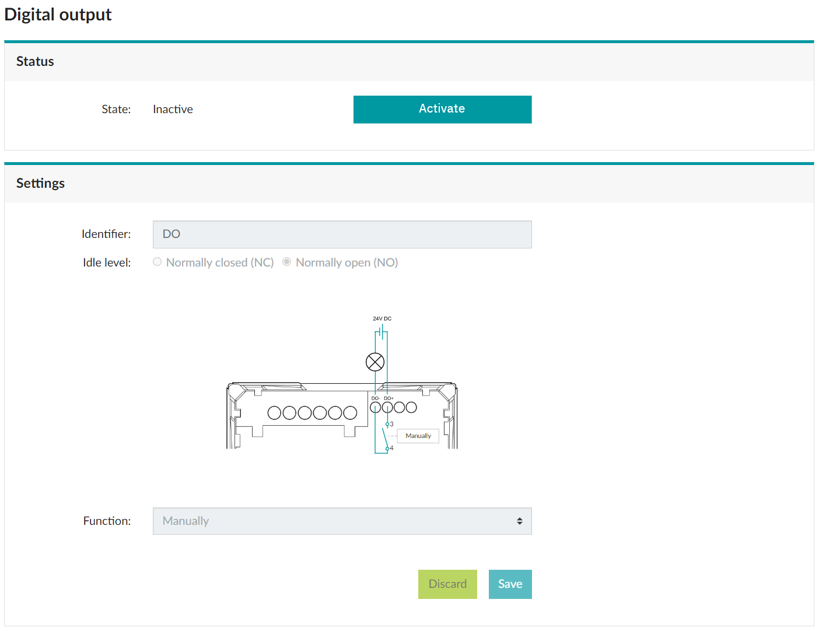The image size is (819, 631).
Task: Click the Inactive state value
Action: click(173, 109)
